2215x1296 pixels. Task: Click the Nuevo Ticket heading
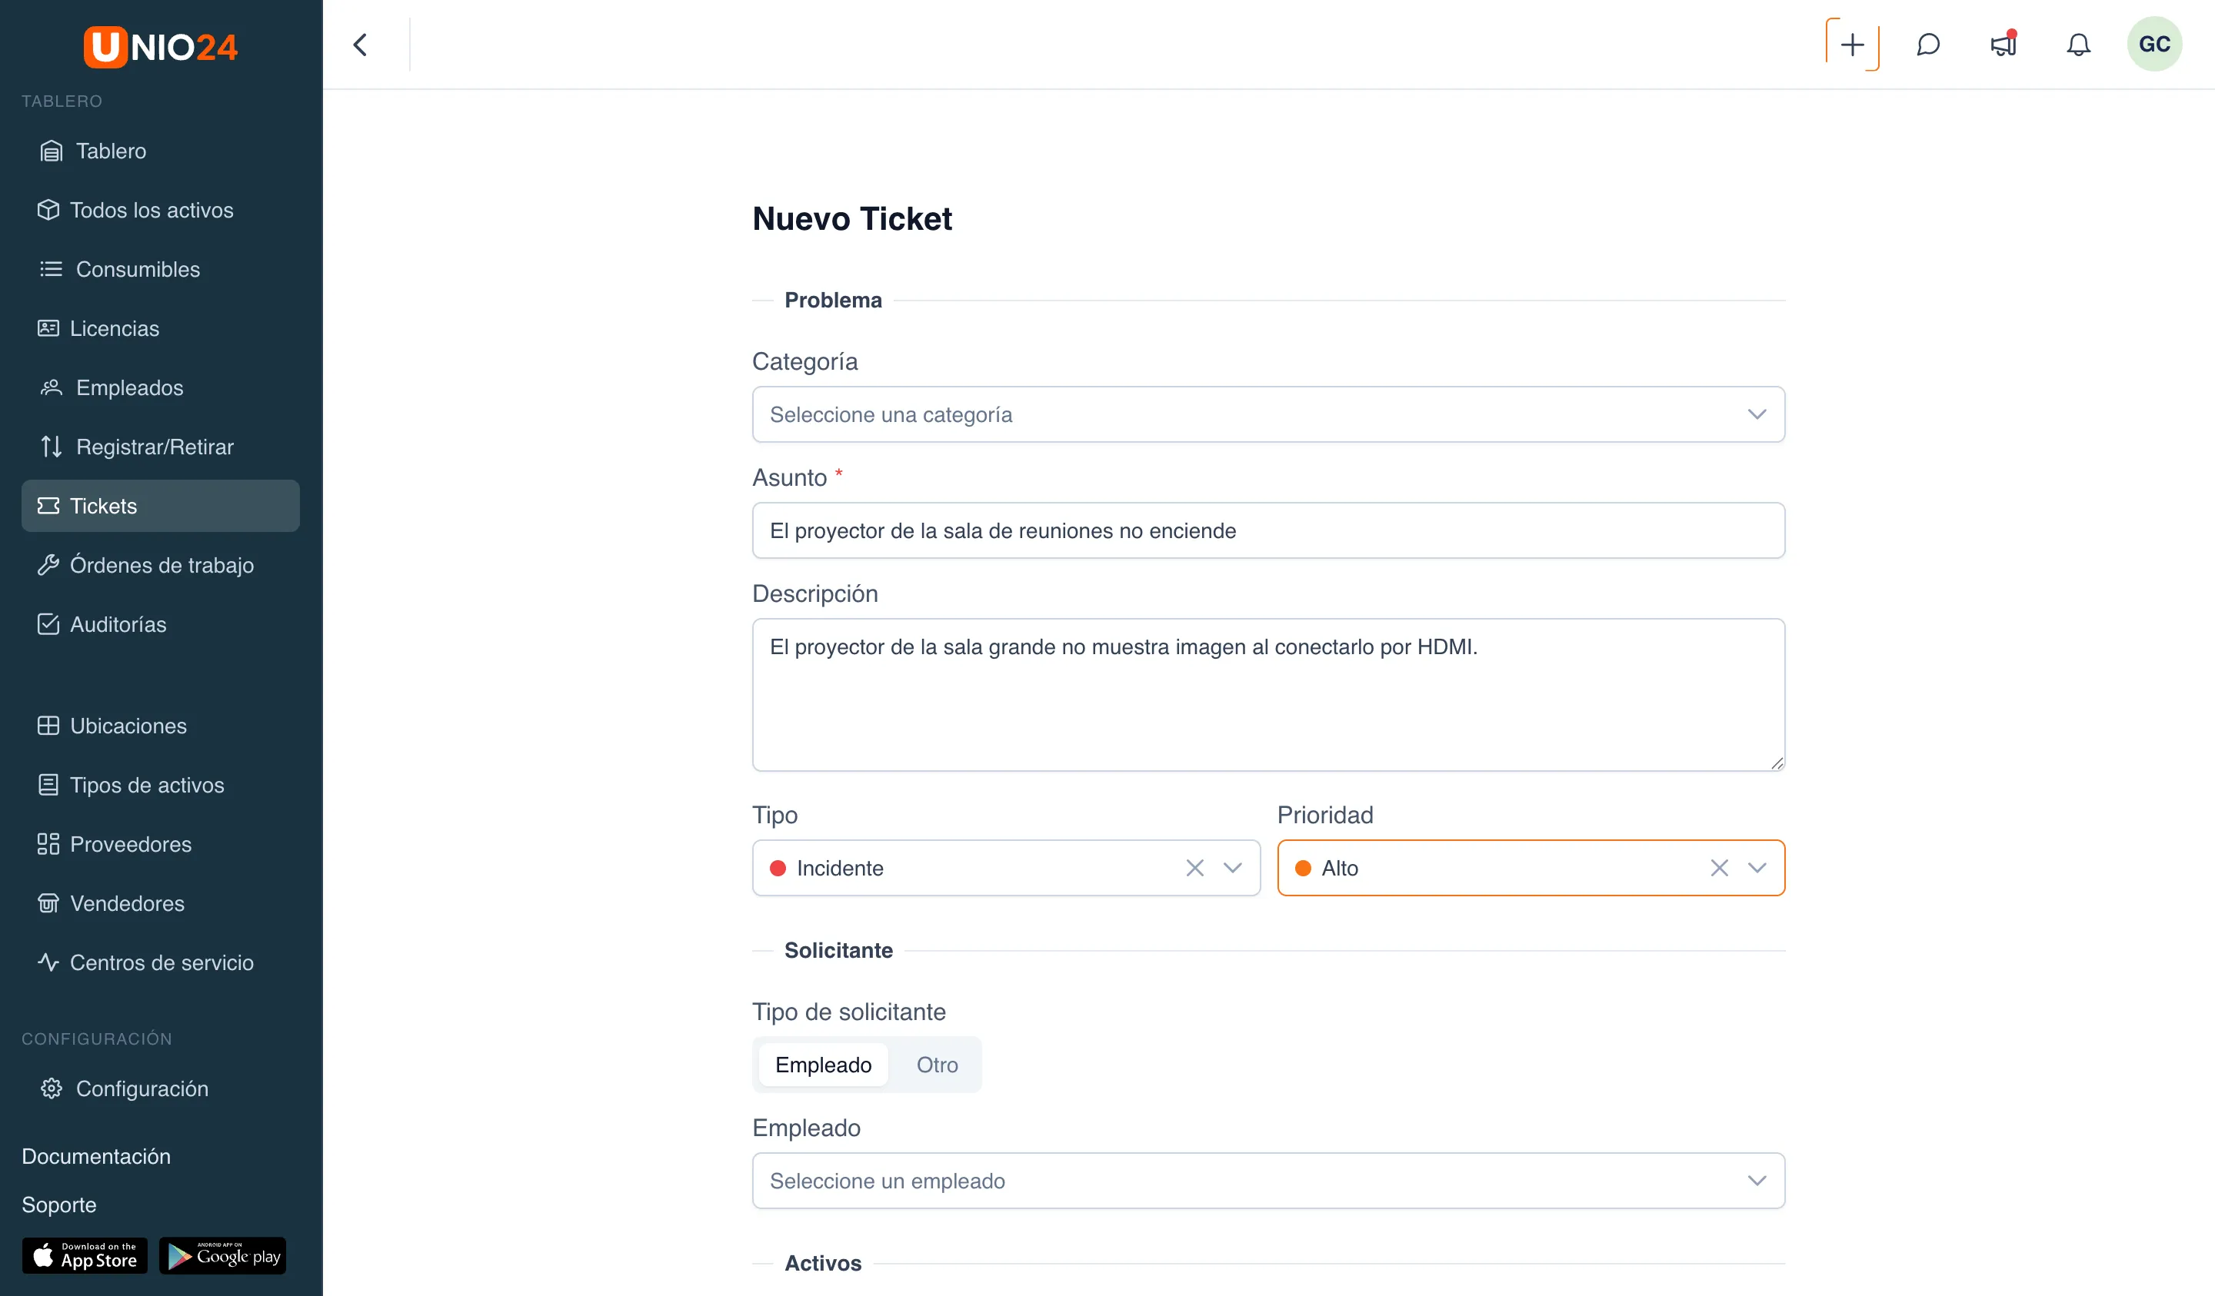pyautogui.click(x=851, y=219)
